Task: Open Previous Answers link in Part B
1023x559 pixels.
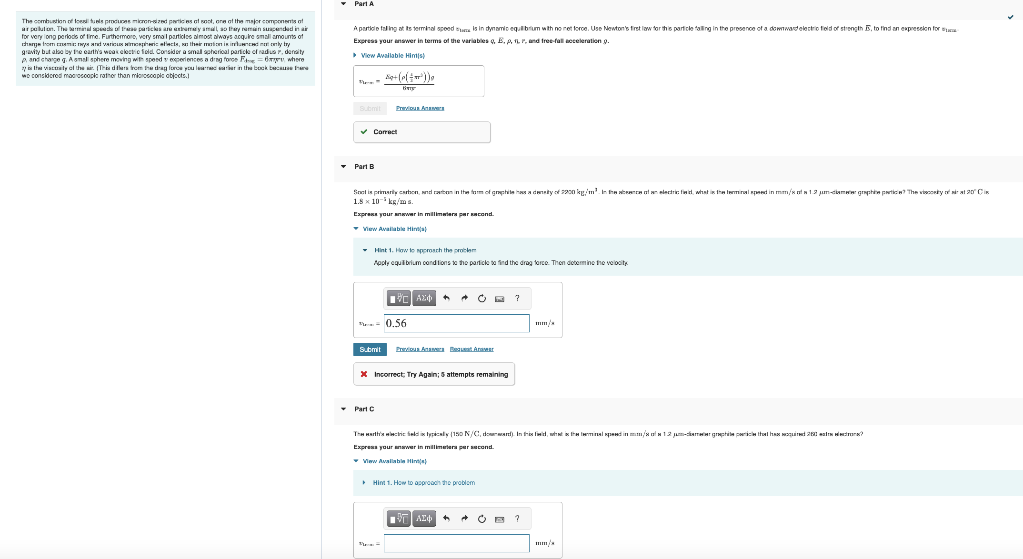Action: 420,349
